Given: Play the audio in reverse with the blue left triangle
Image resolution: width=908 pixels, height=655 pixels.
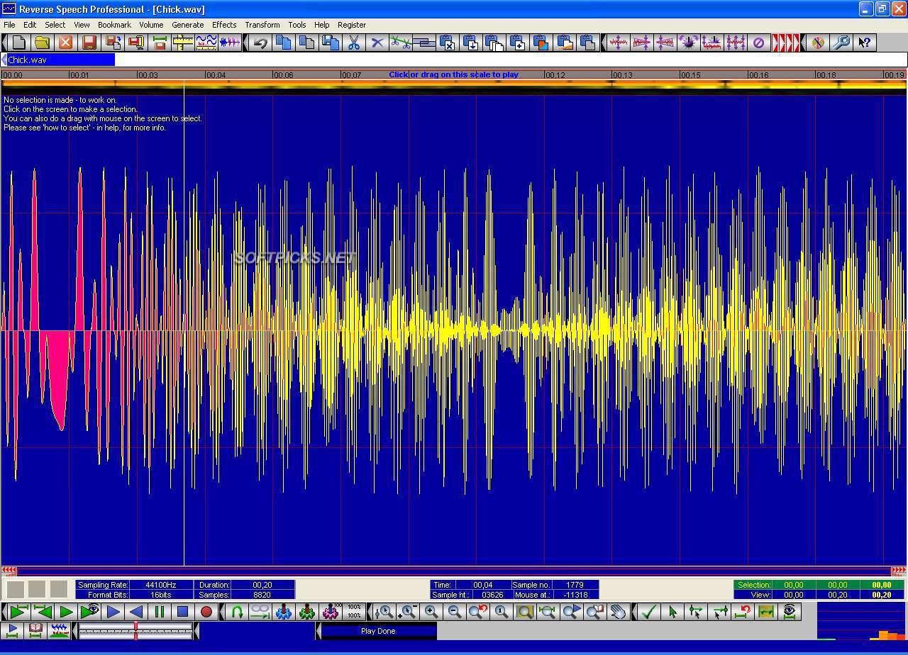Looking at the screenshot, I should [136, 612].
